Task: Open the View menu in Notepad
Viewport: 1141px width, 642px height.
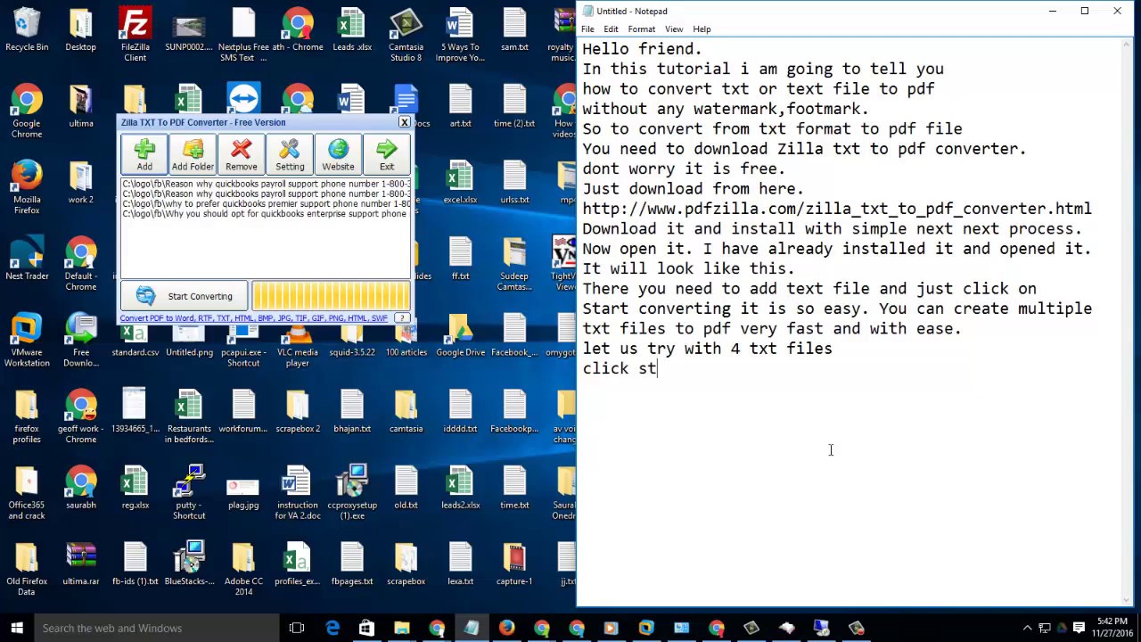Action: point(674,29)
